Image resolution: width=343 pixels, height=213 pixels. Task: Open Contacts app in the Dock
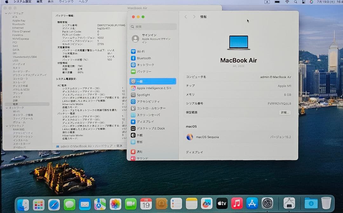click(x=161, y=204)
